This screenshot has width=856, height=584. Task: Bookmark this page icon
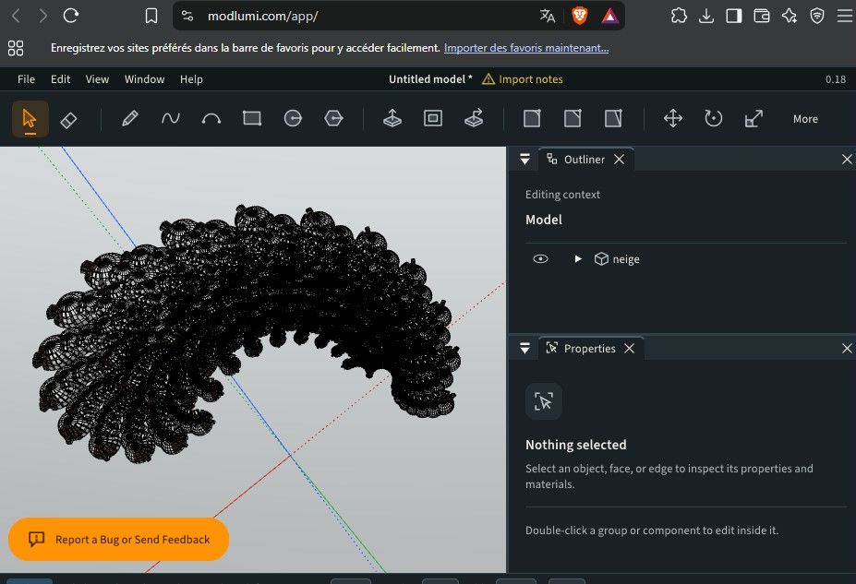point(151,16)
